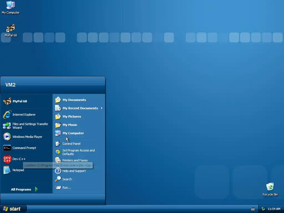Viewport: 284px width, 213px height.
Task: Click Search magnifier icon
Action: [58, 179]
